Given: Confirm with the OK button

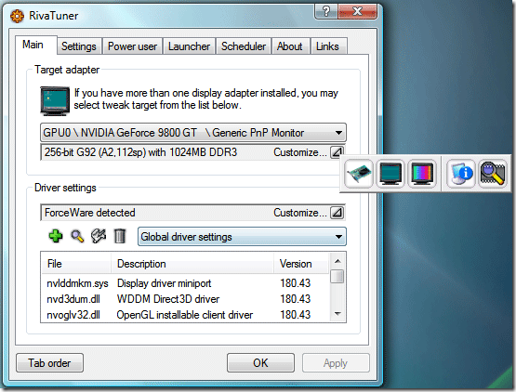Looking at the screenshot, I should [x=260, y=362].
